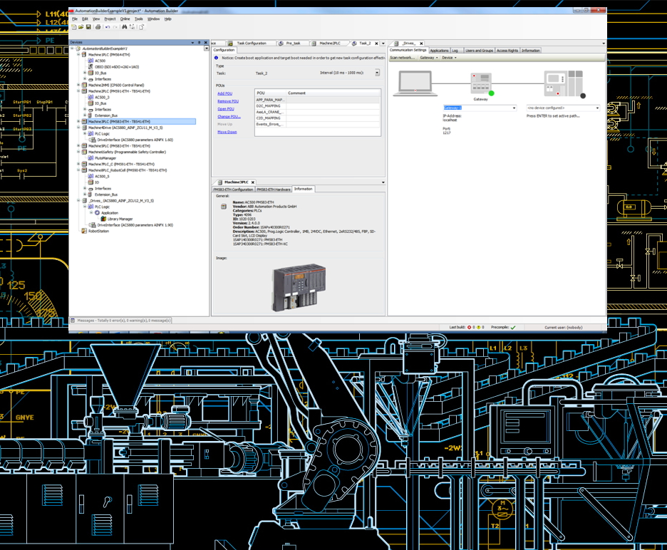Switch to the Access Rights tab

pos(507,51)
